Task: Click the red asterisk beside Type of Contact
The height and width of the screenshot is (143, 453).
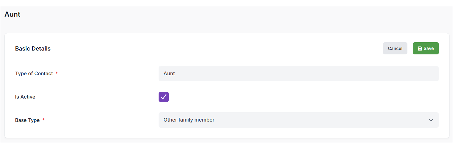Action: 57,73
